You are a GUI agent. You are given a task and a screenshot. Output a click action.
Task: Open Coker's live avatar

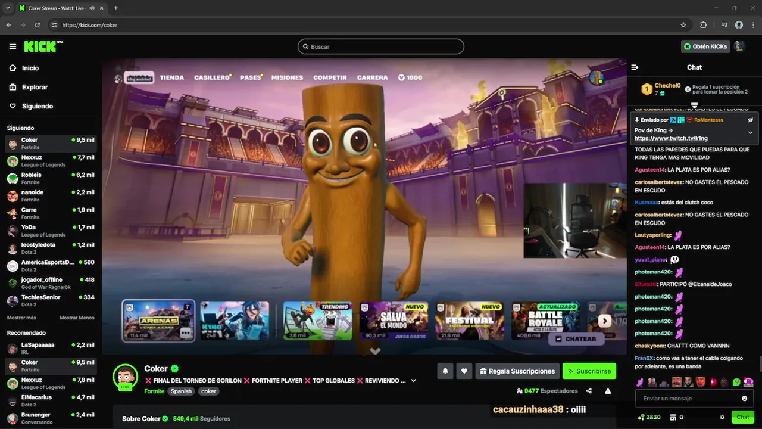(125, 377)
